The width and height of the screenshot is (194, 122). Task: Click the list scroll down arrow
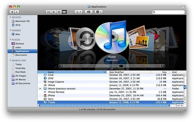coord(185,103)
